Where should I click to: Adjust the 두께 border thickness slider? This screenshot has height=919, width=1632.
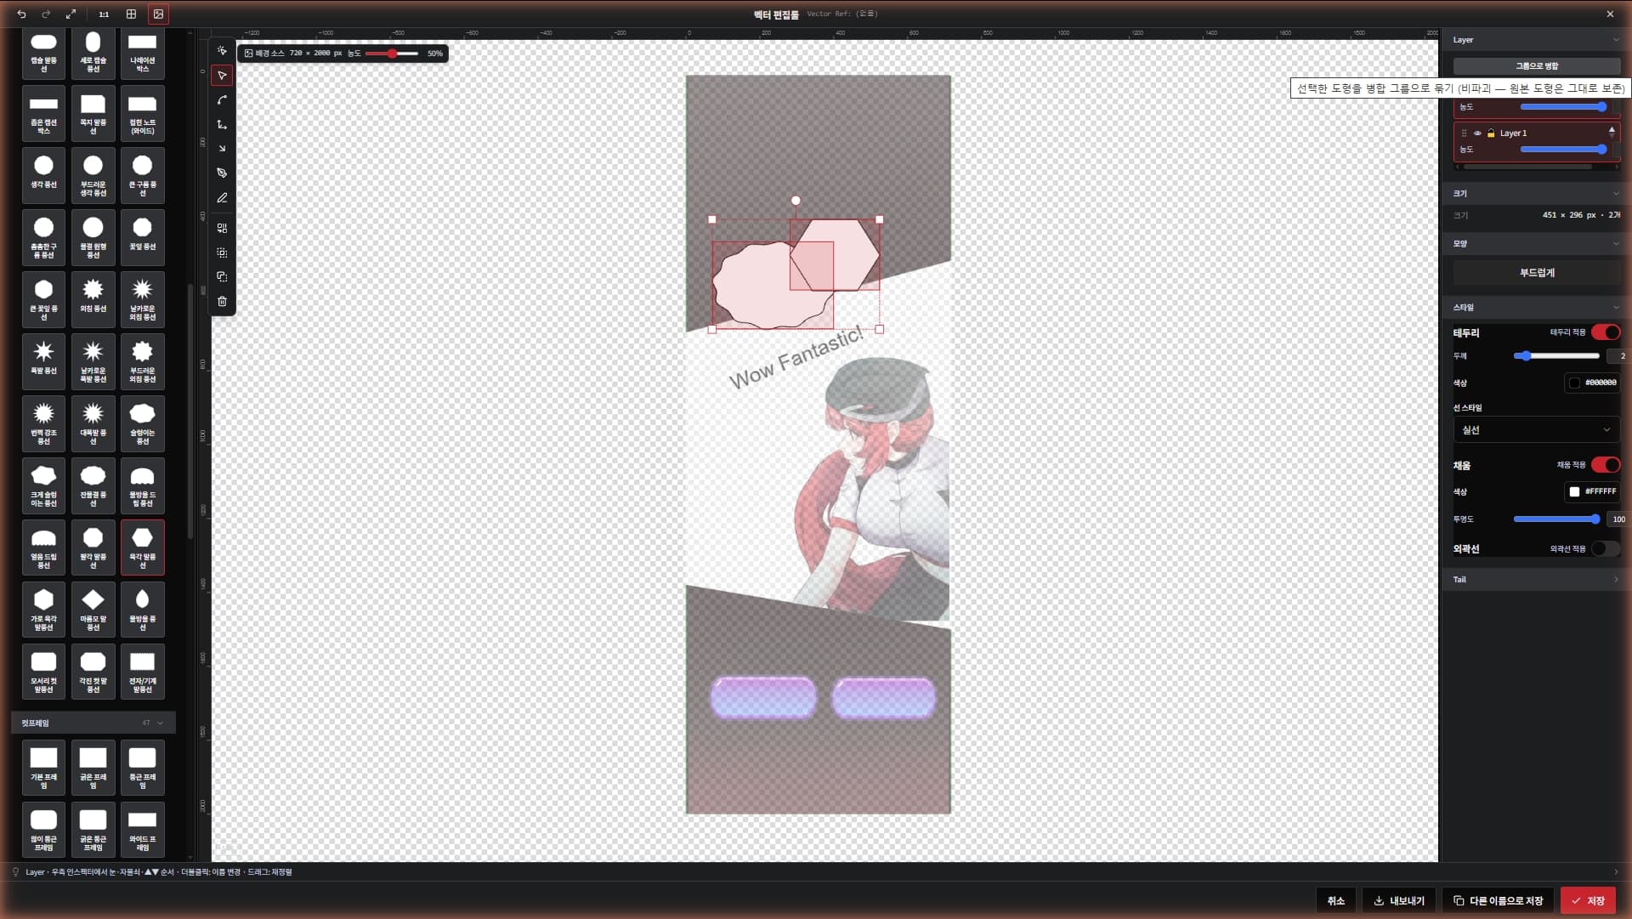coord(1556,356)
